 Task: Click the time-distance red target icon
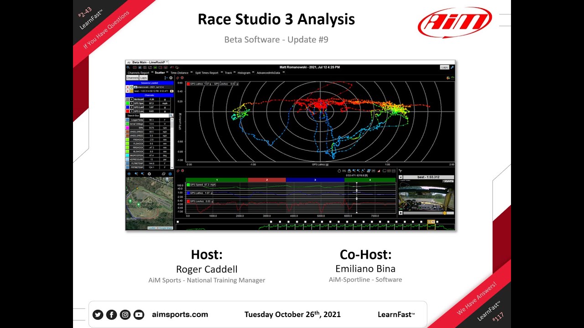coord(182,171)
